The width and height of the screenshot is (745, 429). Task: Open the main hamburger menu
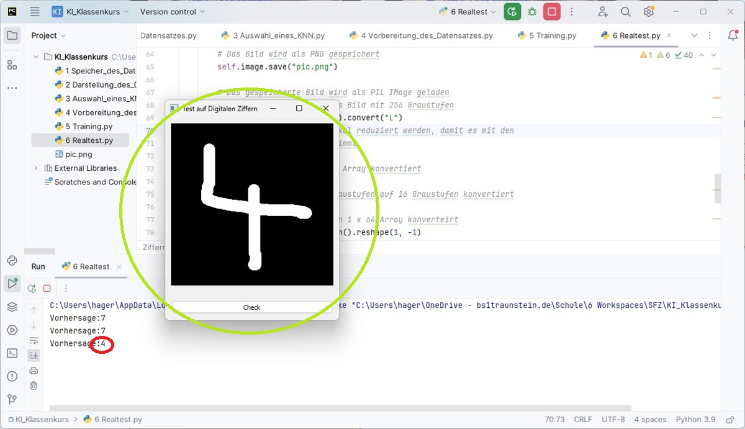(x=35, y=12)
